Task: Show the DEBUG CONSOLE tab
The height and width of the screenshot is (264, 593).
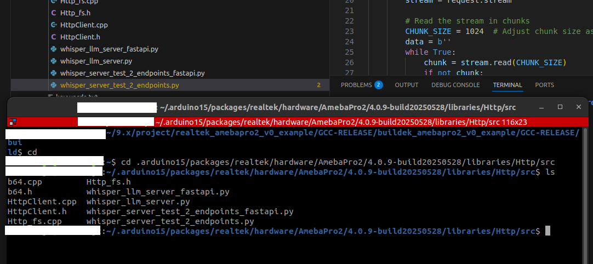Action: [x=455, y=85]
